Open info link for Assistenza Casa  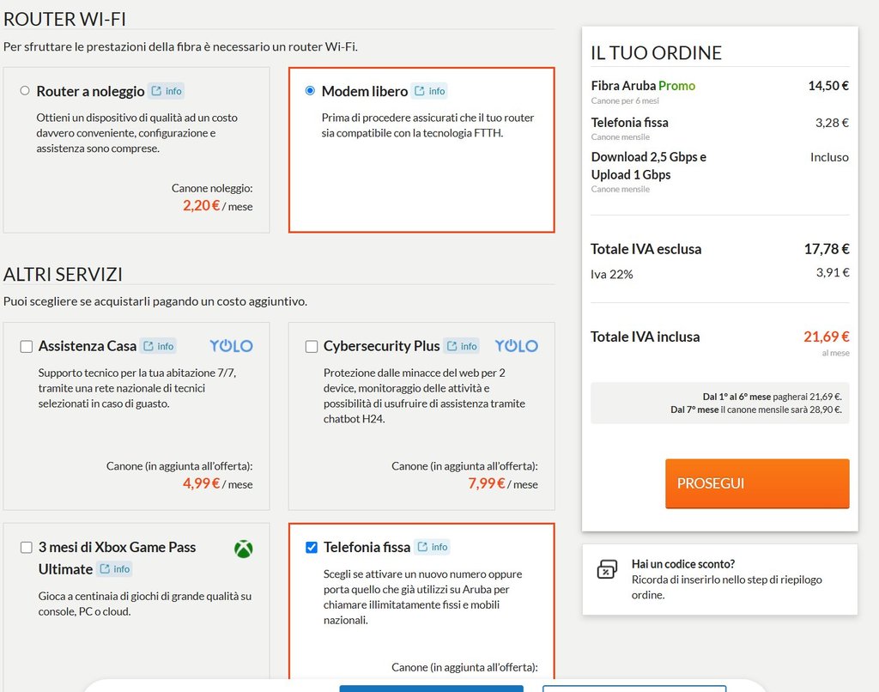coord(159,346)
